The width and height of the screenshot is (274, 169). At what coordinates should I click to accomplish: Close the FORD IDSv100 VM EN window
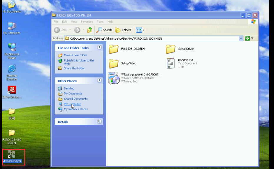coord(255,15)
